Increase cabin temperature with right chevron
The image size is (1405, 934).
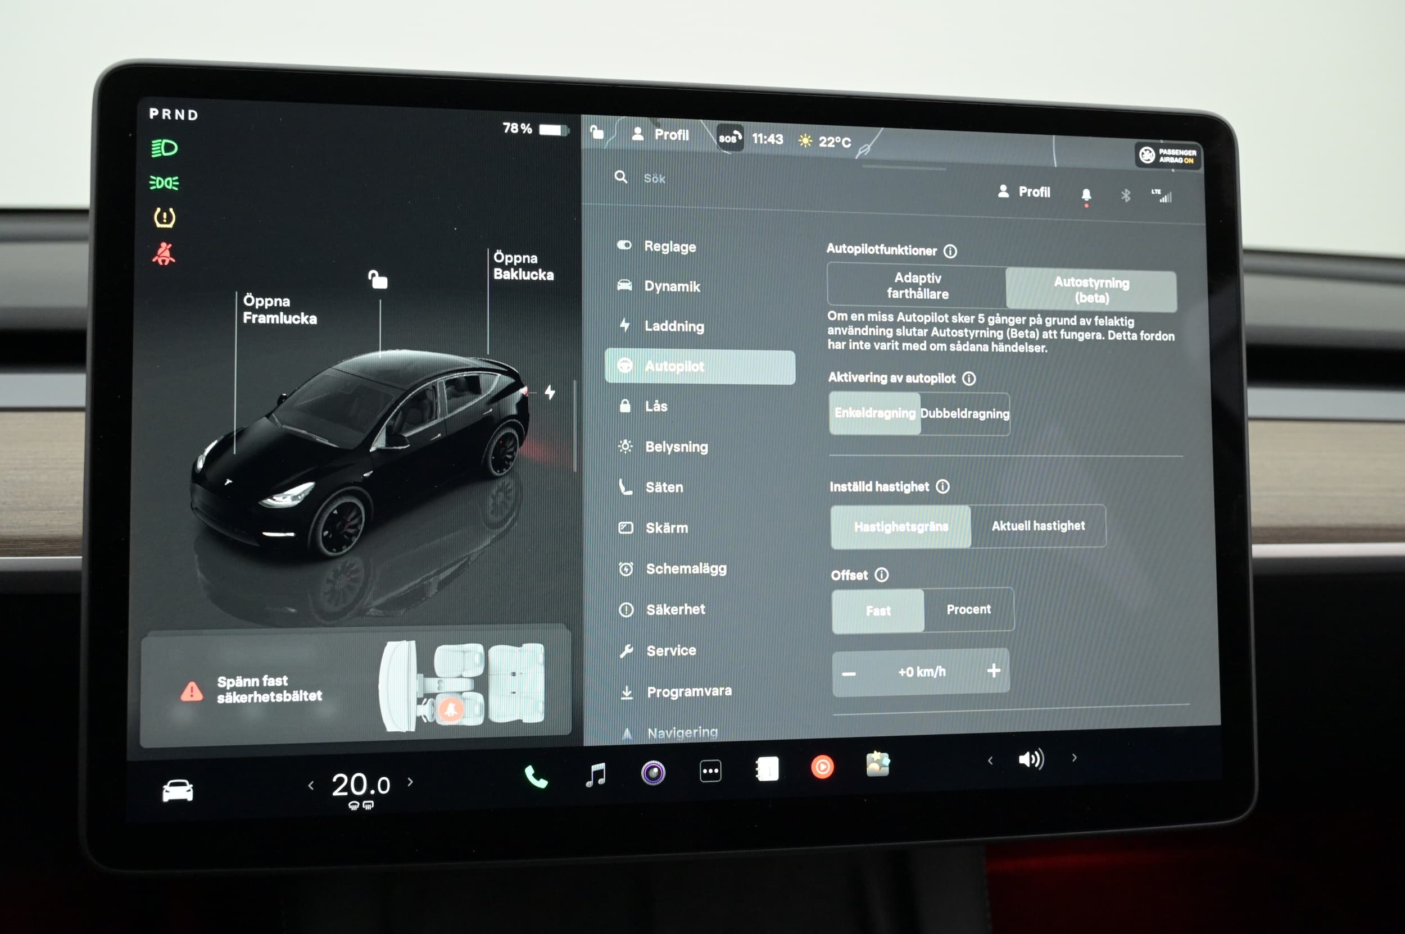410,782
